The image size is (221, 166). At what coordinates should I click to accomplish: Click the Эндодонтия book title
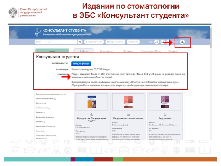pyautogui.click(x=165, y=118)
